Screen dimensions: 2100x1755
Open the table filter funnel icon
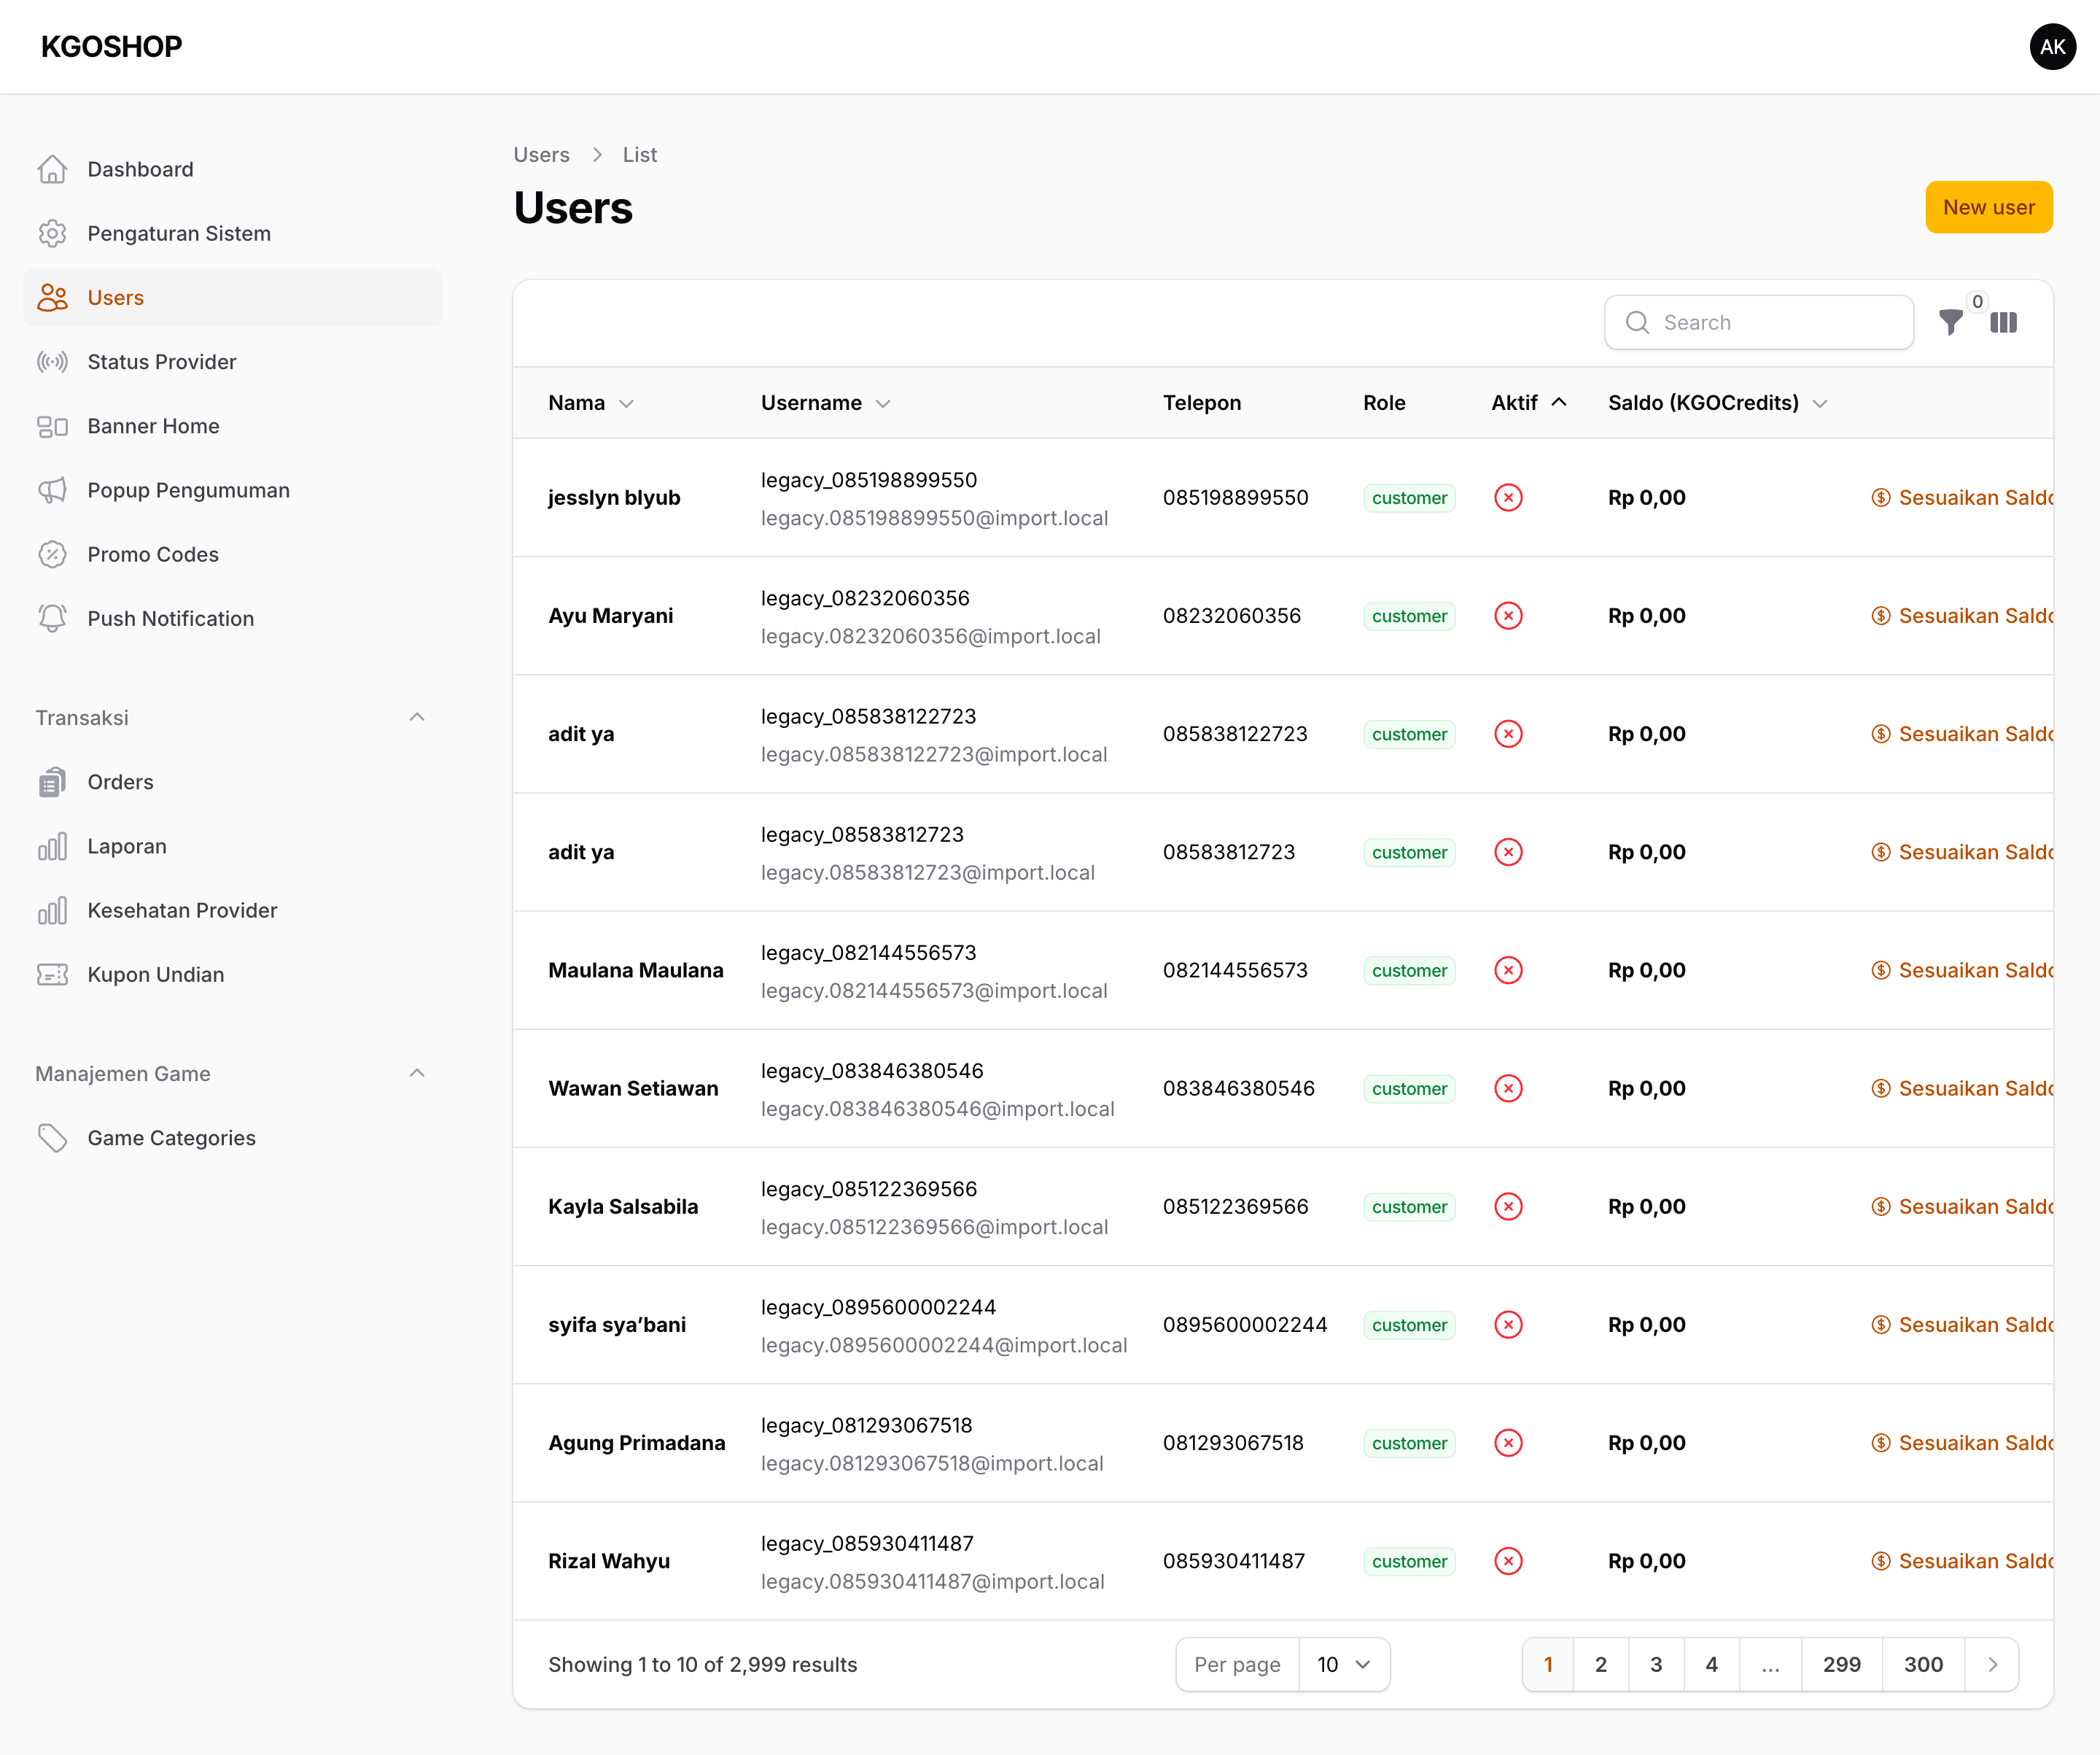(x=1950, y=322)
